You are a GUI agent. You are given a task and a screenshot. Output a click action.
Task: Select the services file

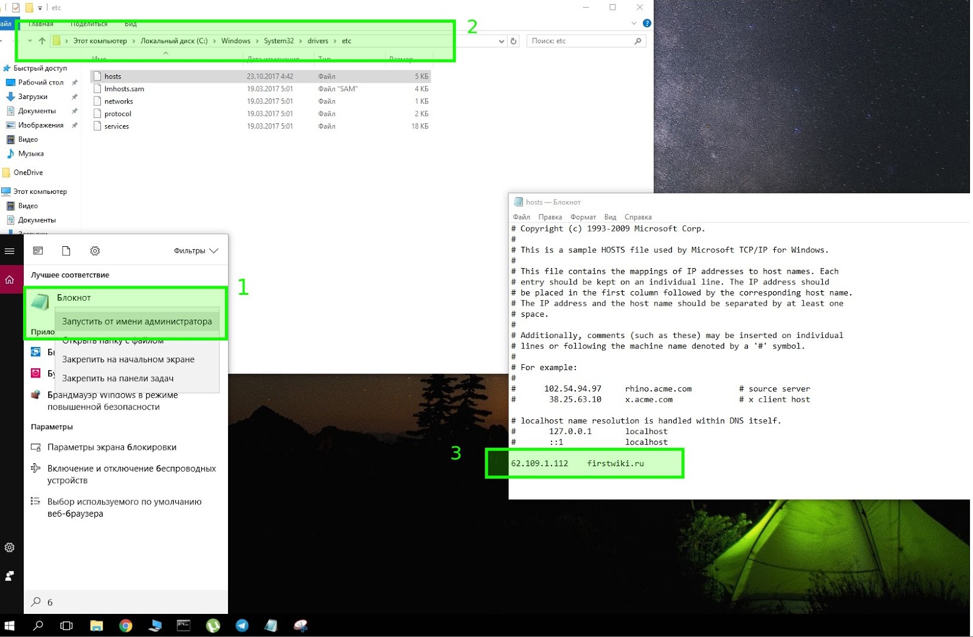coord(260,126)
